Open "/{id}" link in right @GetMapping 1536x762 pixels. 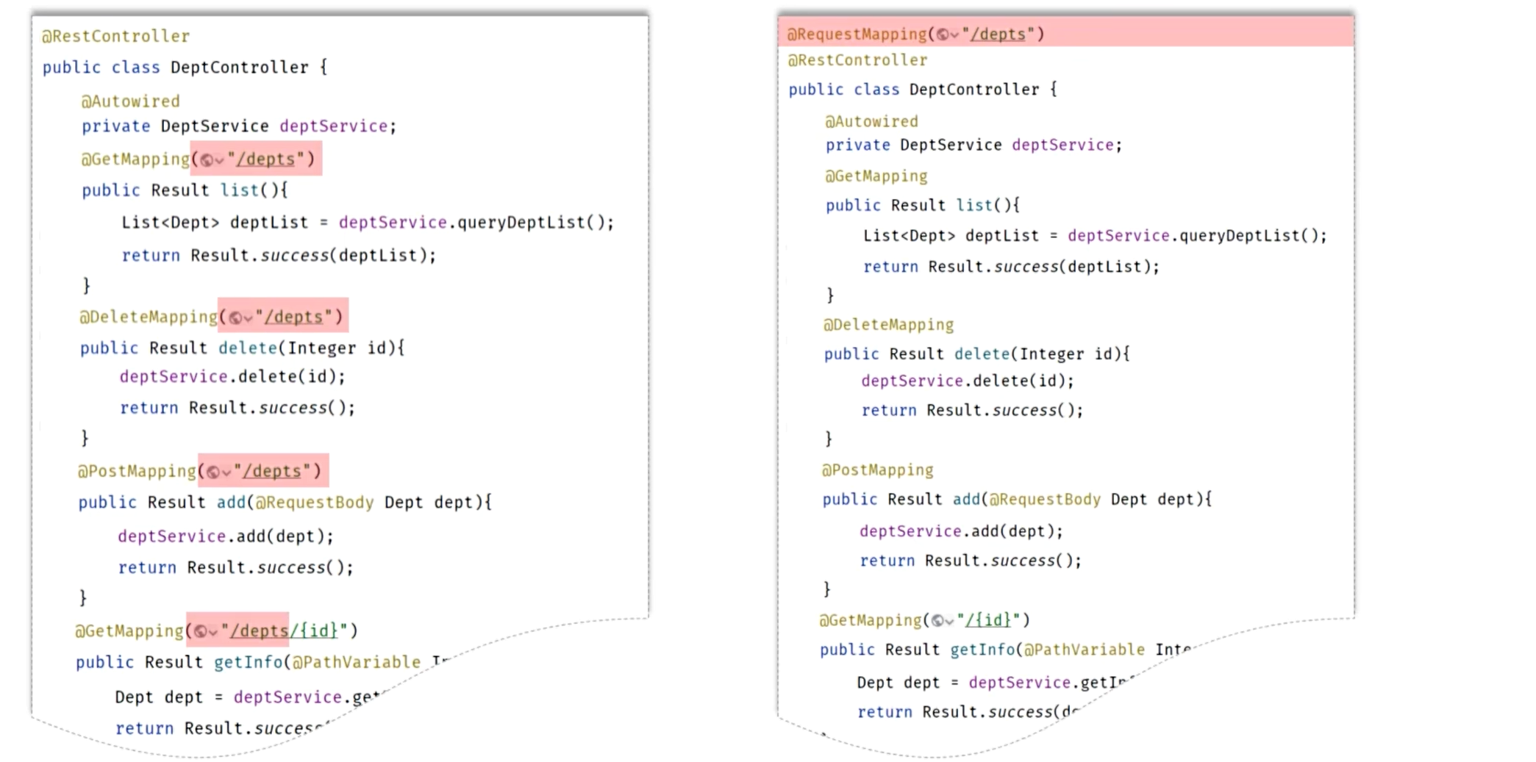pyautogui.click(x=989, y=620)
